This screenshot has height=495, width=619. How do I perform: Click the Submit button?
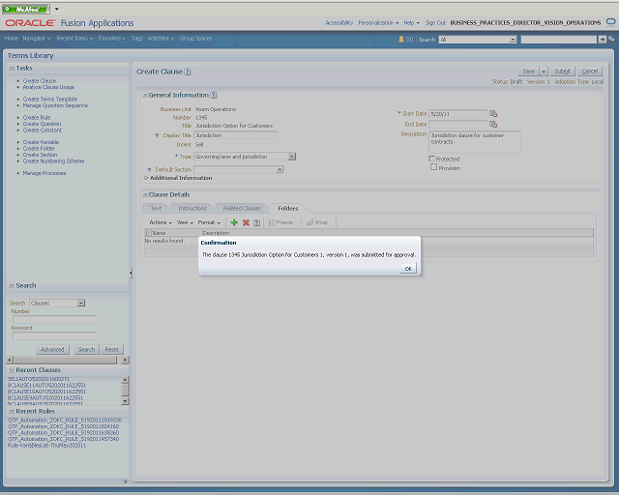point(562,72)
